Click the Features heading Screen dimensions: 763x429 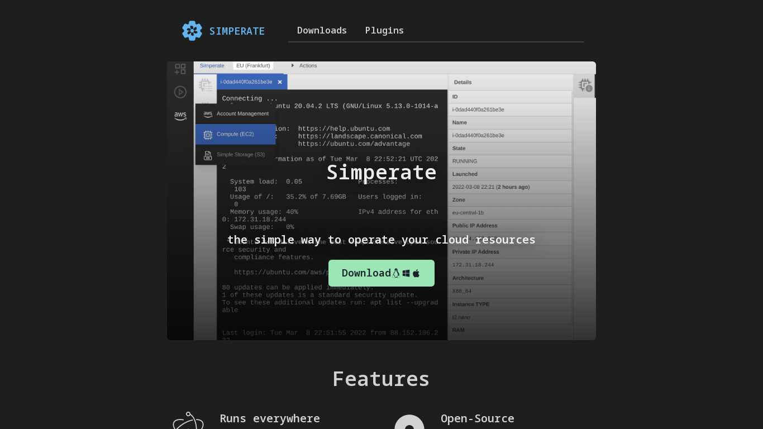[381, 379]
